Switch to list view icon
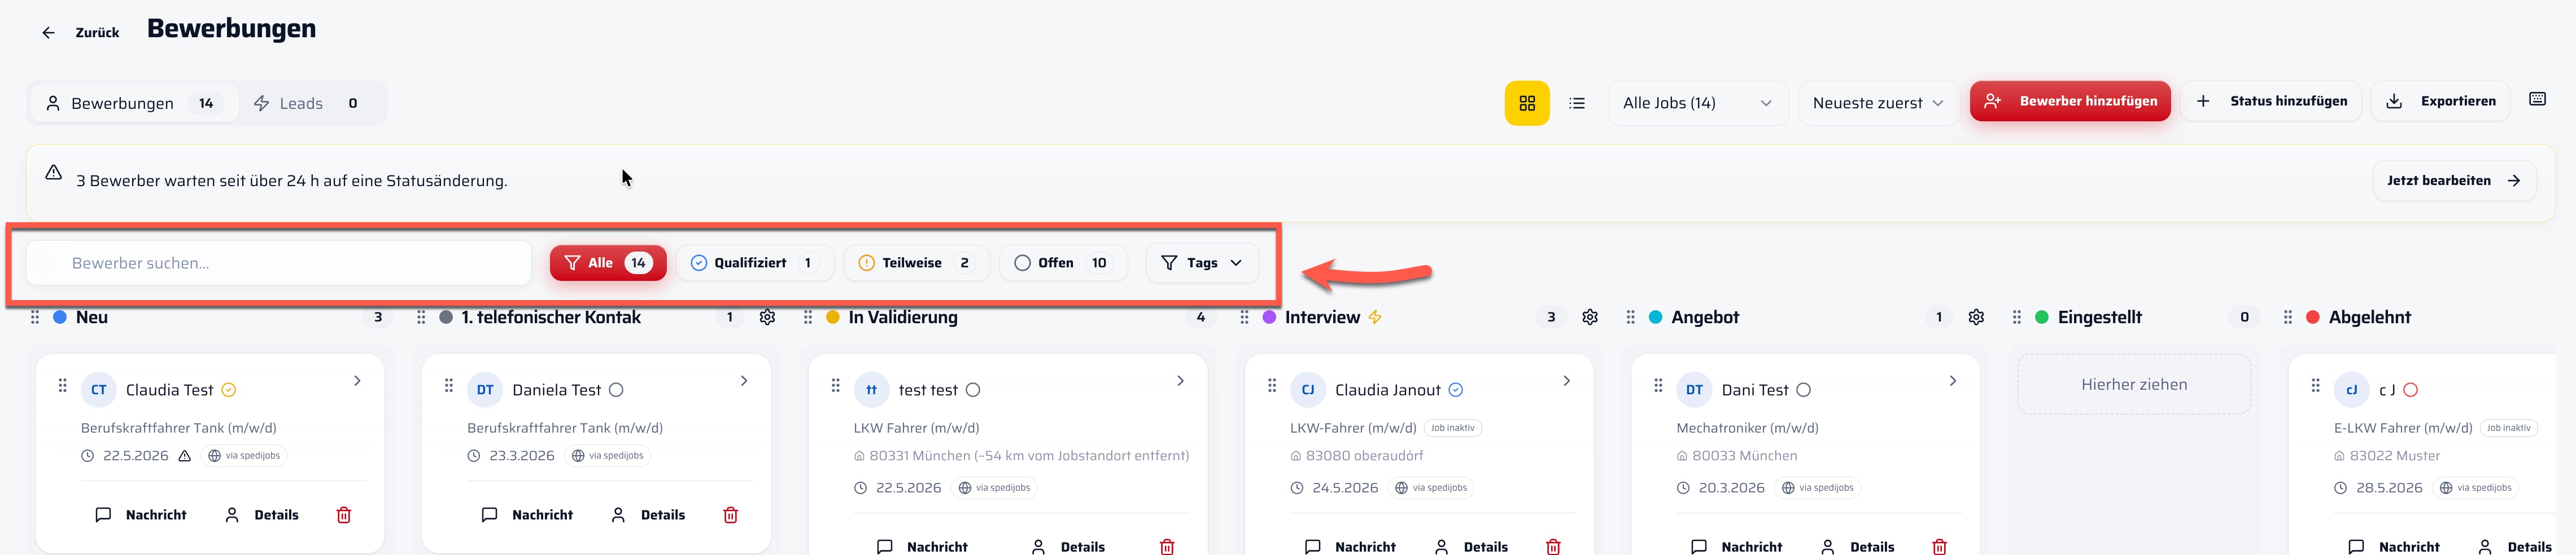The width and height of the screenshot is (2576, 555). pos(1577,103)
